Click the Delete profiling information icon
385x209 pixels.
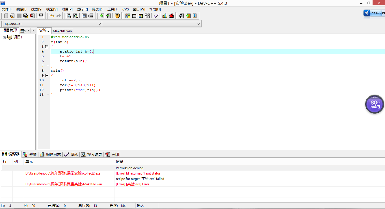coord(171,16)
